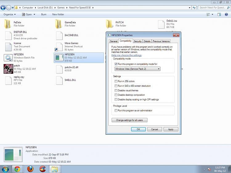The image size is (231, 173).
Task: Enable Run in 256 colors
Action: (x=116, y=81)
